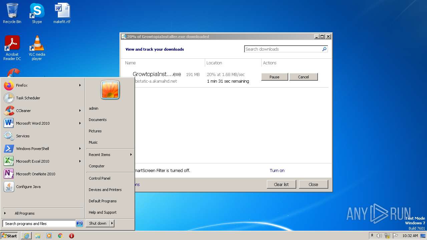Open Microsoft Excel 2010 from Start menu
The image size is (427, 240).
42,161
